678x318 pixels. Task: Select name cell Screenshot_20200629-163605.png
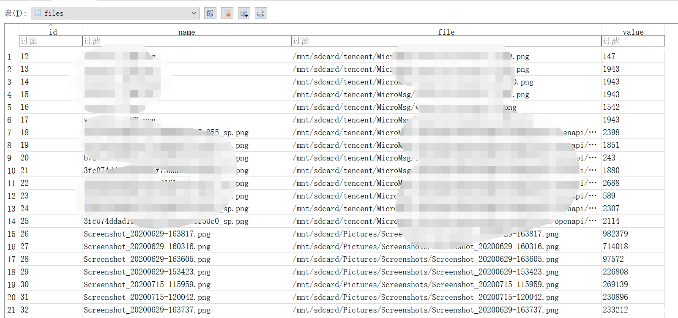(187, 259)
